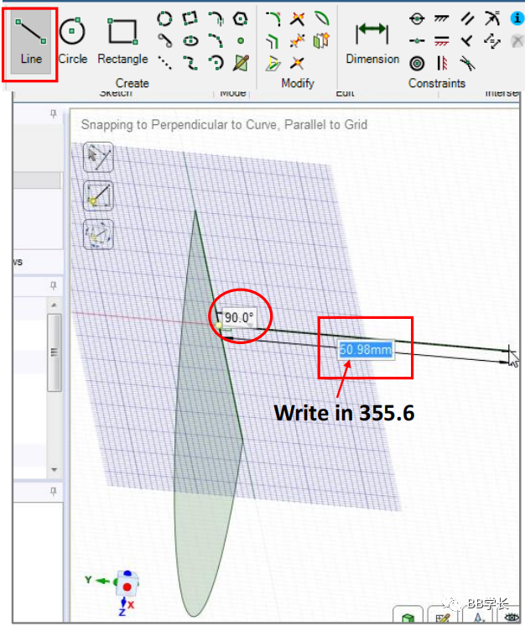Open the Dimension tool
525x626 pixels.
coord(372,42)
